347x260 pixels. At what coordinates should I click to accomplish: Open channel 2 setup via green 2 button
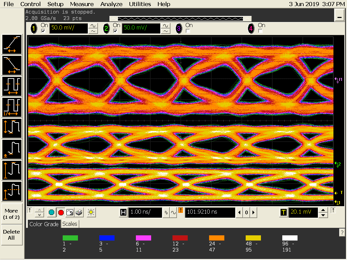click(x=106, y=28)
